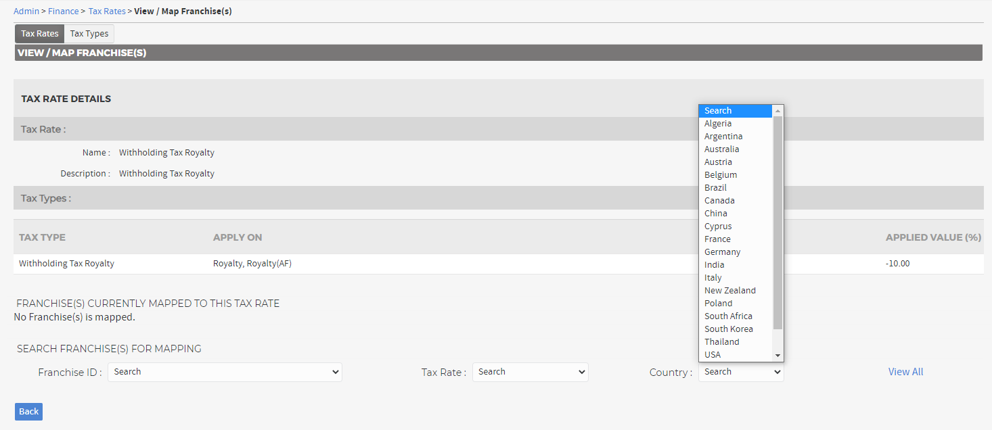This screenshot has height=430, width=992.
Task: Go to Admin in the breadcrumb
Action: pyautogui.click(x=26, y=11)
